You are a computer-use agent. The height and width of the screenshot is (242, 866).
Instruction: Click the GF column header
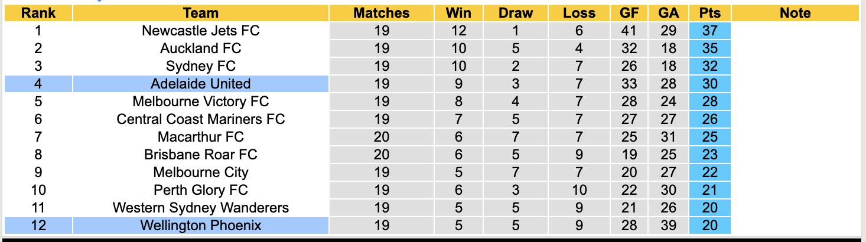(x=629, y=13)
